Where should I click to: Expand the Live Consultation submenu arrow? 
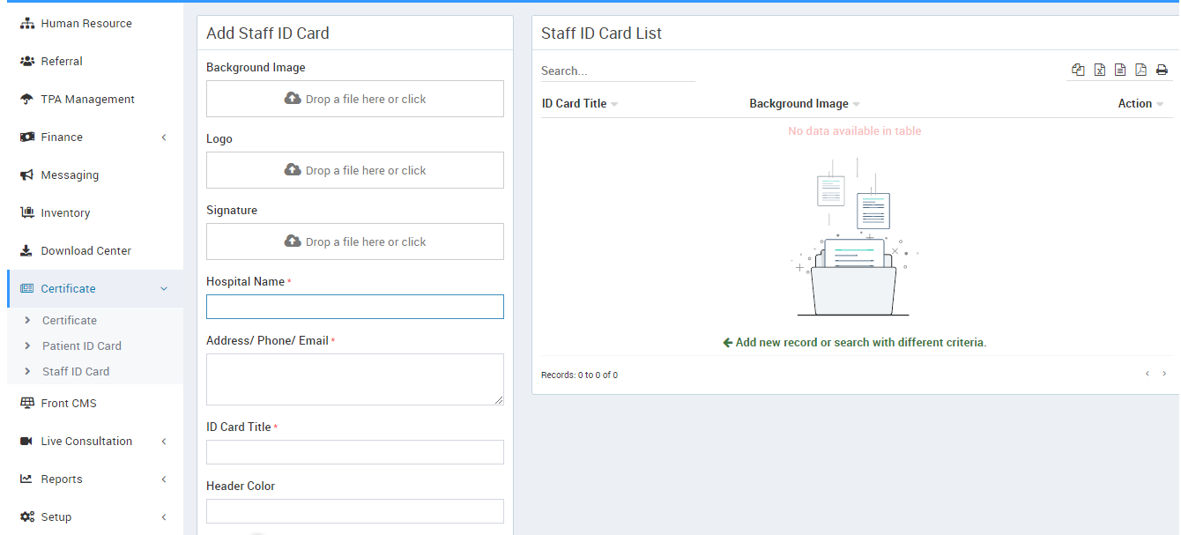point(164,442)
